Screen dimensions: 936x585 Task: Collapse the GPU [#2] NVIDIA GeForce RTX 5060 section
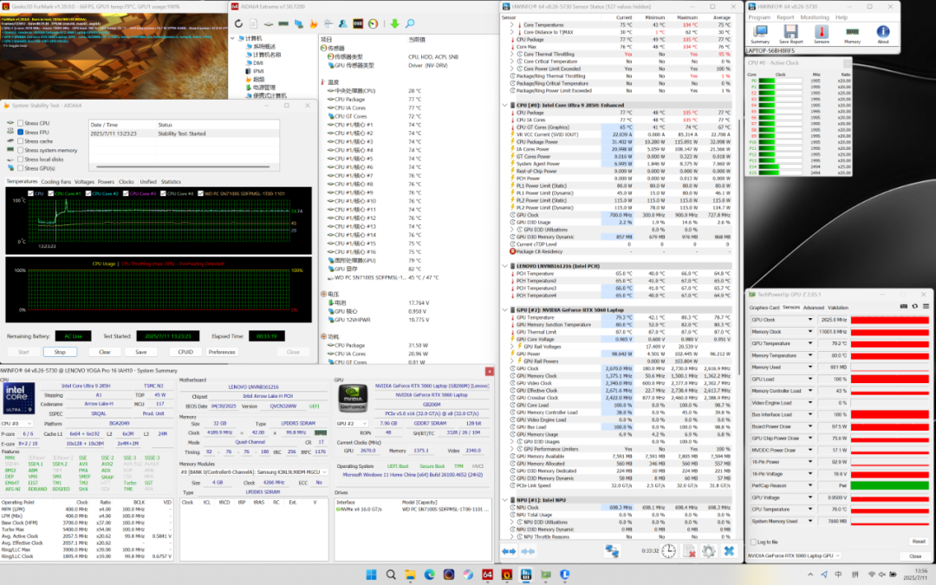tap(505, 310)
